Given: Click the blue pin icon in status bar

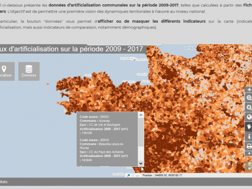Looking at the screenshot, I should click(x=129, y=175).
